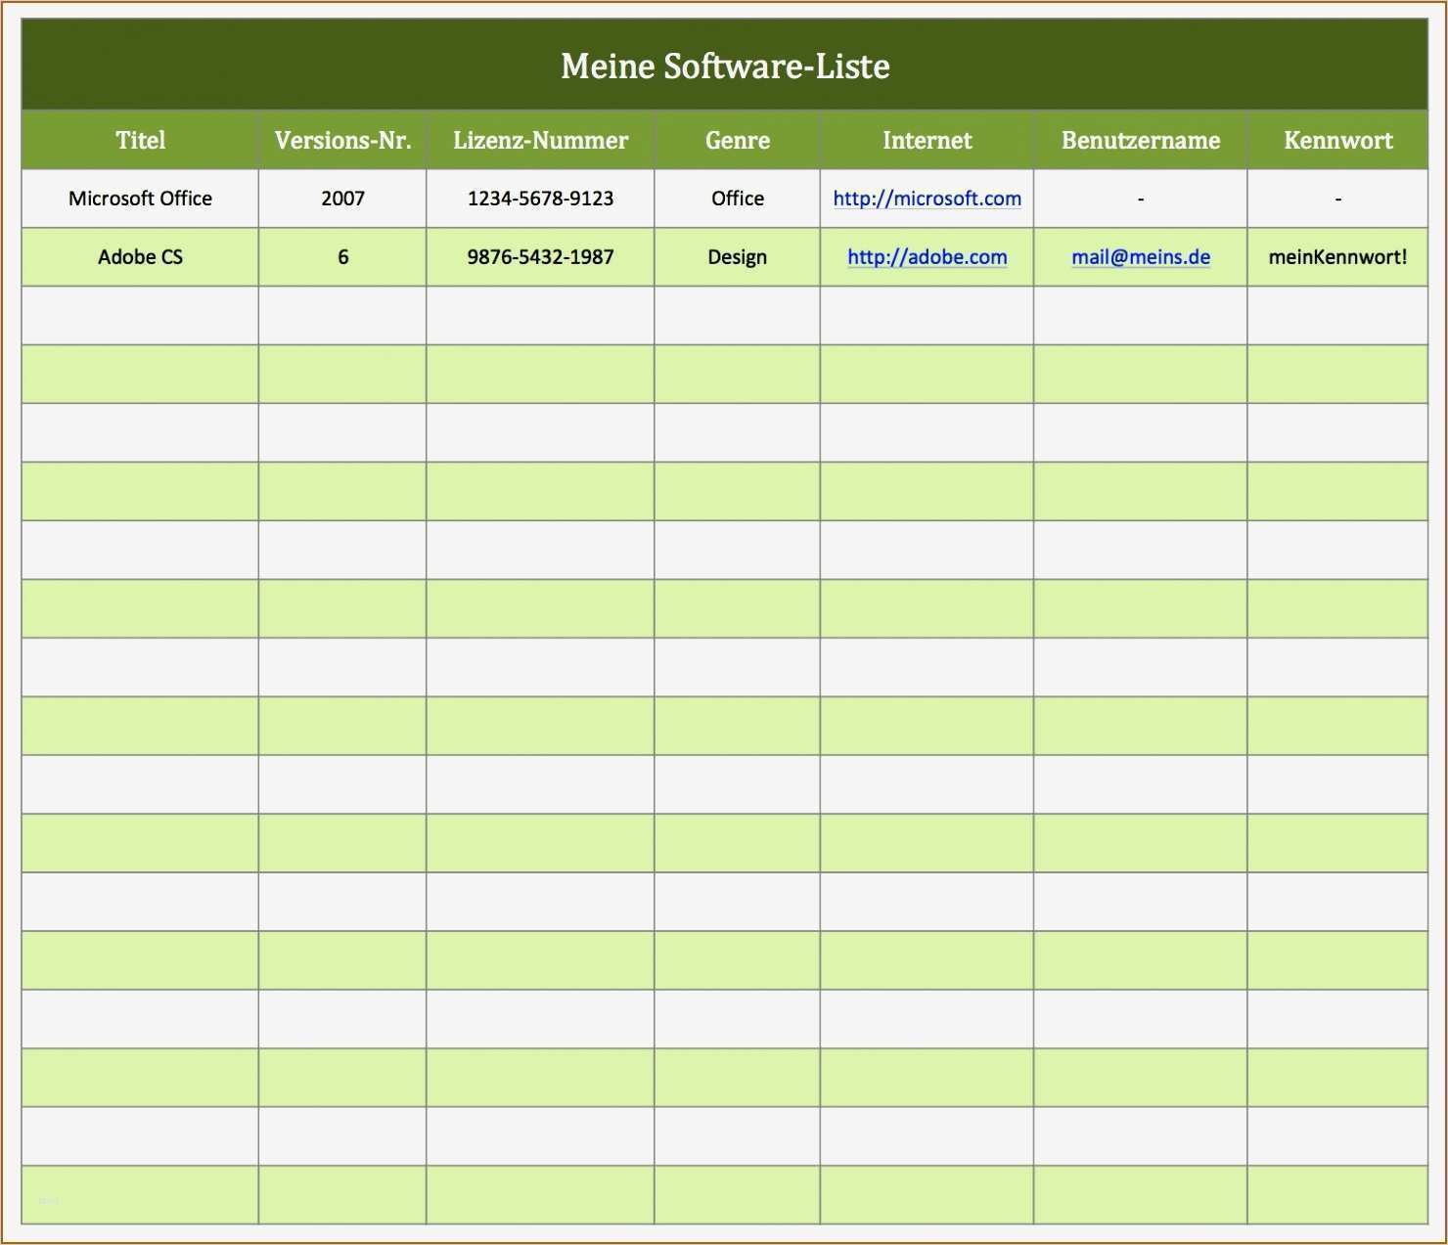This screenshot has width=1448, height=1245.
Task: Open the http://adobe.com hyperlink
Action: point(926,257)
